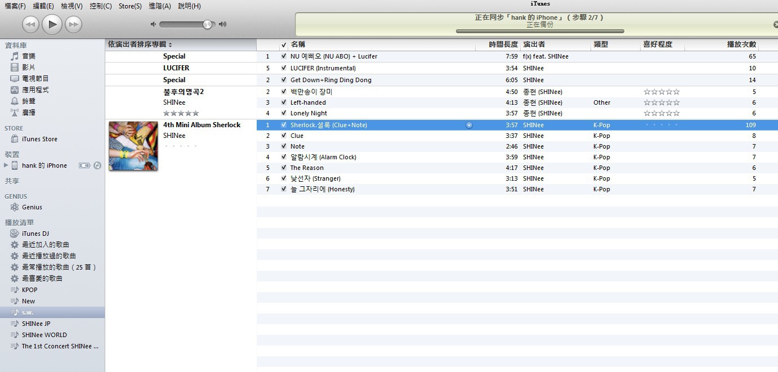778x372 pixels.
Task: Sort by the 演出者 artist column
Action: [x=556, y=44]
